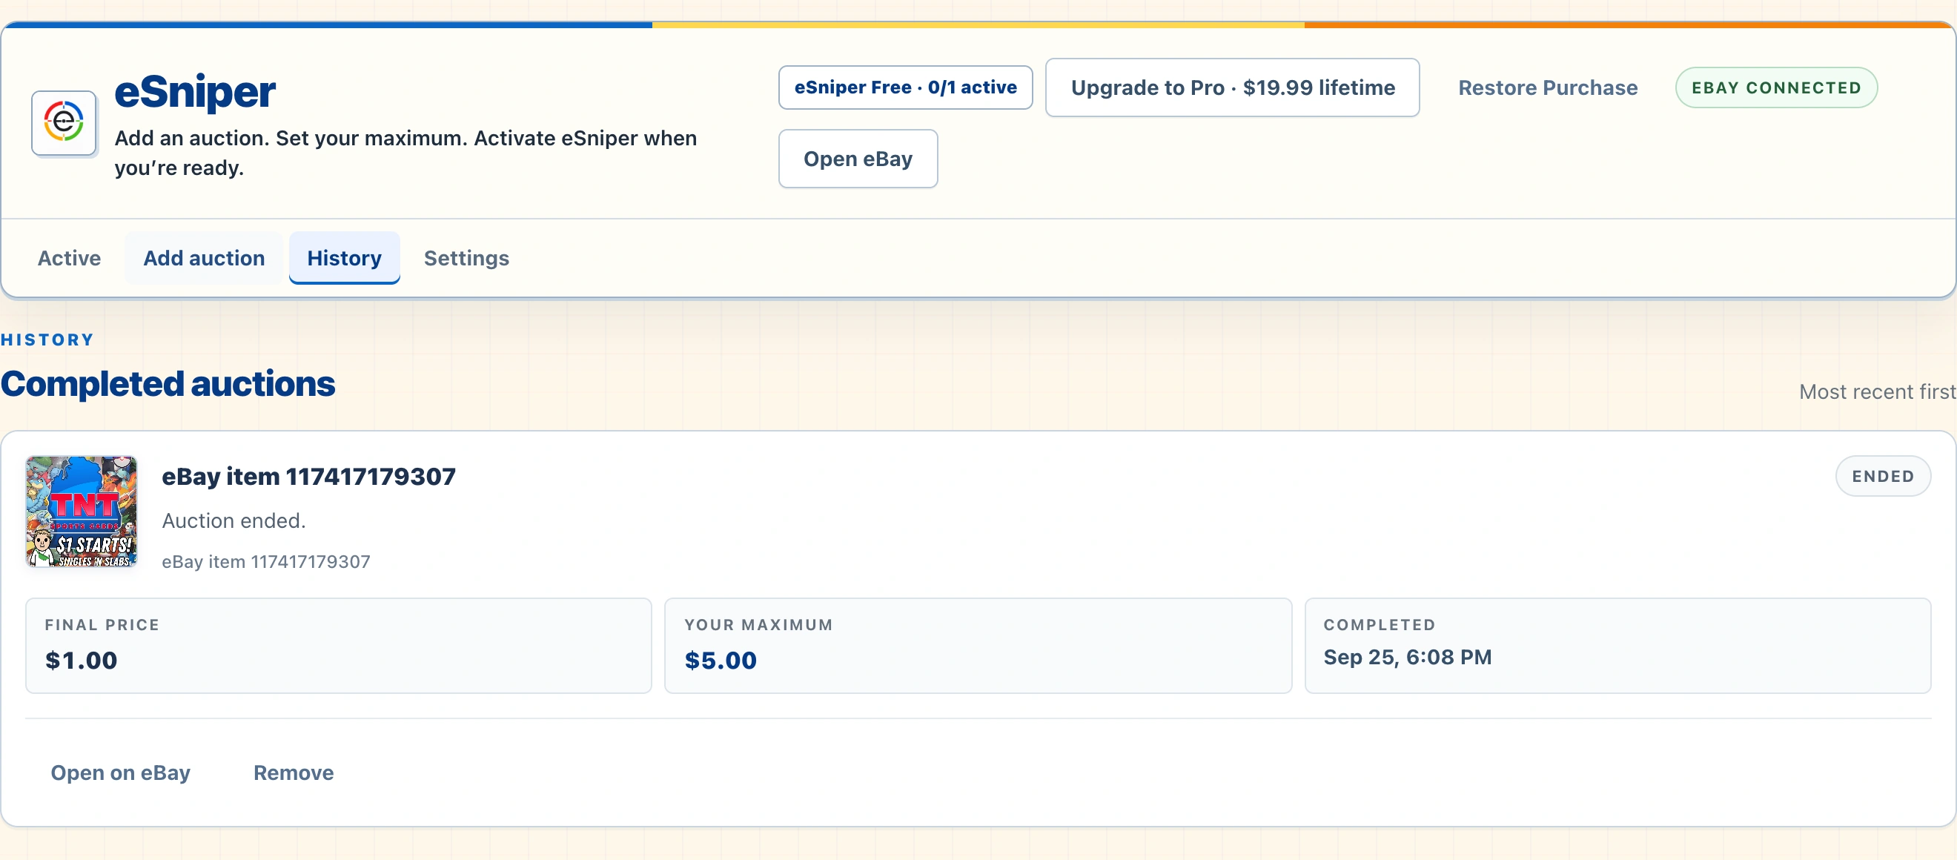Click the Your Maximum $5.00 value
Image resolution: width=1957 pixels, height=860 pixels.
(721, 660)
